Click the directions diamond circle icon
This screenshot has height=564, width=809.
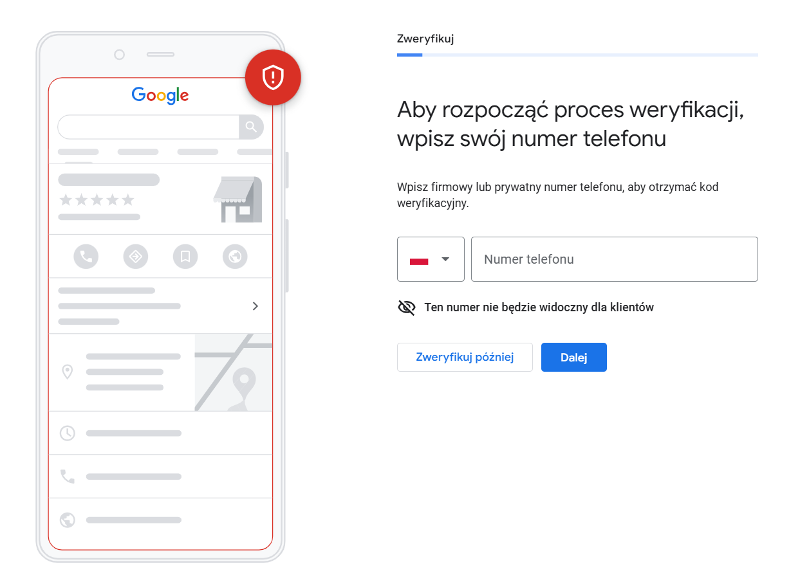pyautogui.click(x=135, y=257)
